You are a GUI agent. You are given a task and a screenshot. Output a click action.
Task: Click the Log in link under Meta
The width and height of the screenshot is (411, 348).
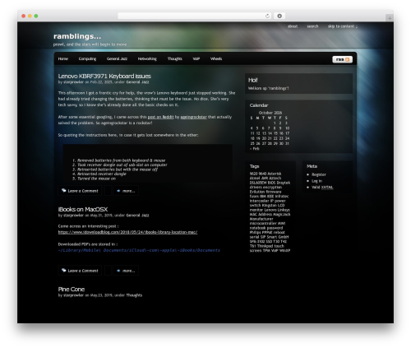pos(316,181)
